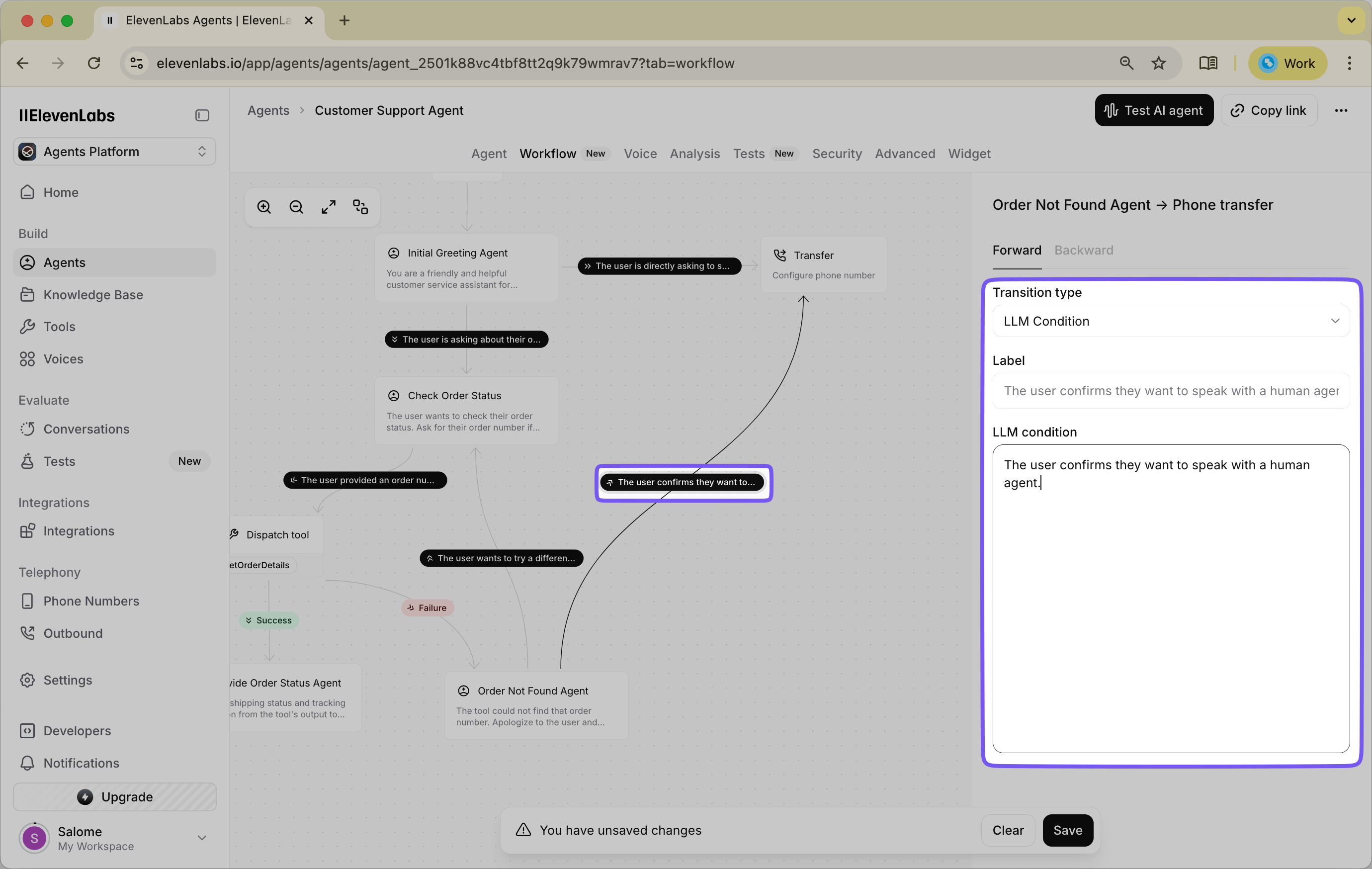The height and width of the screenshot is (869, 1372).
Task: Select the fit-to-screen icon above the workflow
Action: click(x=328, y=206)
